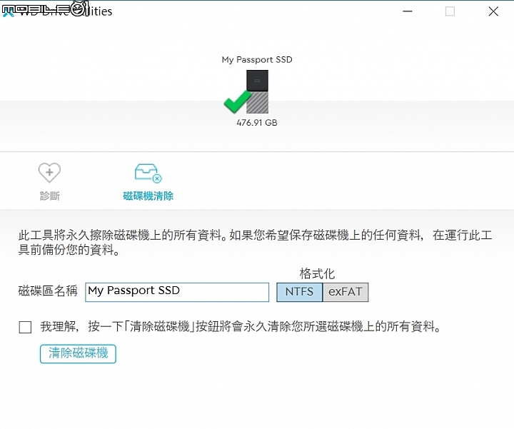The height and width of the screenshot is (429, 514).
Task: Click the 格式化 label
Action: coord(317,273)
